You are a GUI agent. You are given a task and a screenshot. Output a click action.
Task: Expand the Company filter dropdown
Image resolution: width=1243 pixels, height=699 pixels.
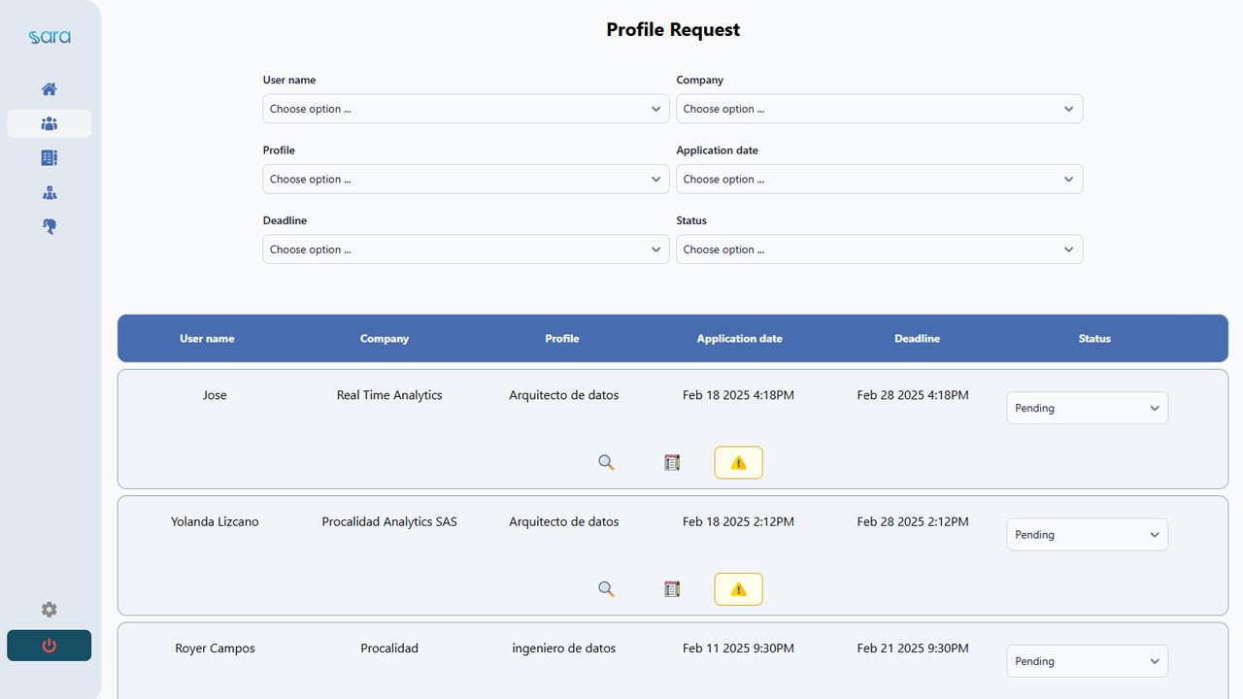pyautogui.click(x=879, y=109)
